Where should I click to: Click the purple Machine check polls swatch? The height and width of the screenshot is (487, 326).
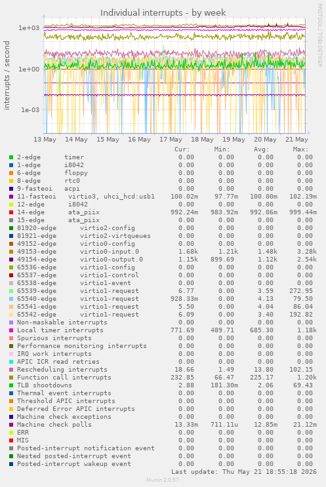[11, 425]
